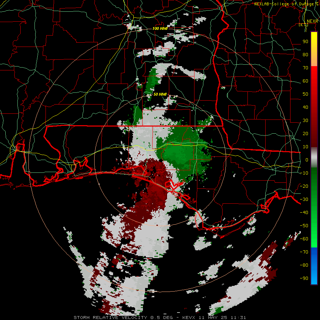Click the Storm Relative Velocity caption at bottom
The height and width of the screenshot is (320, 320).
coord(160,318)
